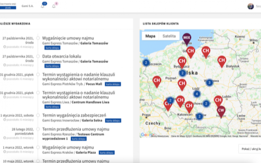Click the session timer bar showing 19:45

coord(8,7)
